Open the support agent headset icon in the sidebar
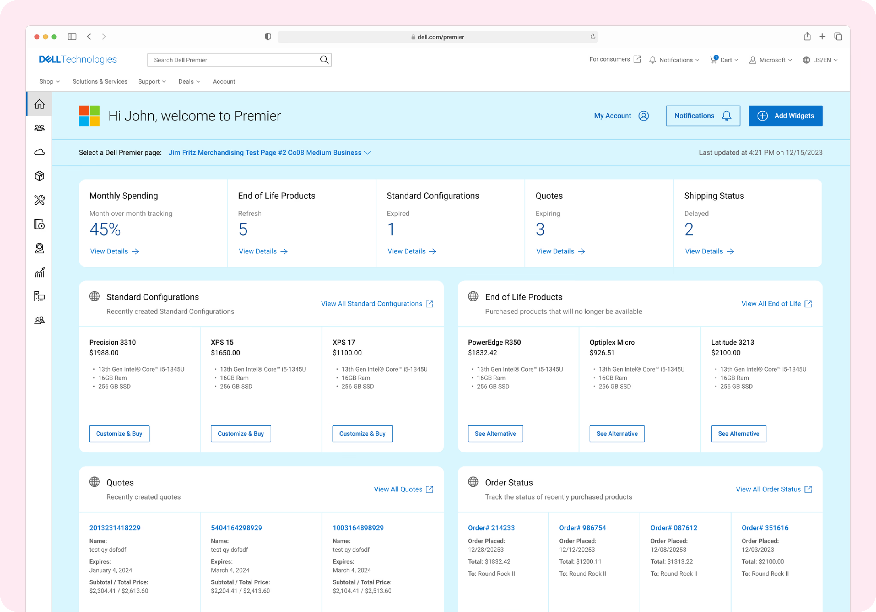 39,248
